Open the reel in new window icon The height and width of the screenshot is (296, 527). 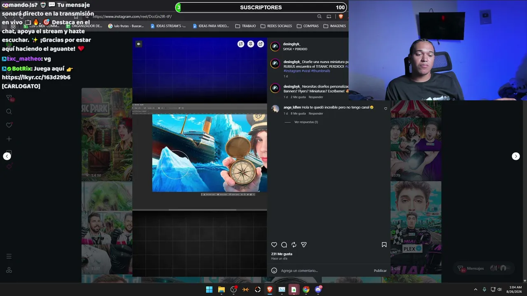click(261, 44)
